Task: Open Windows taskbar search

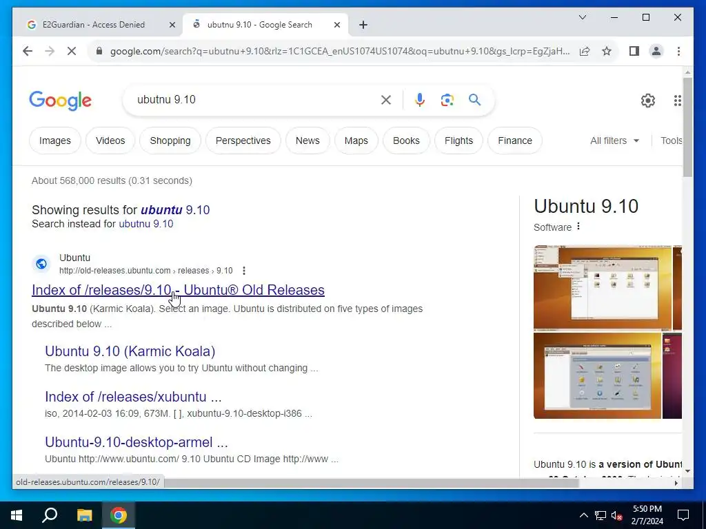Action: pyautogui.click(x=50, y=515)
